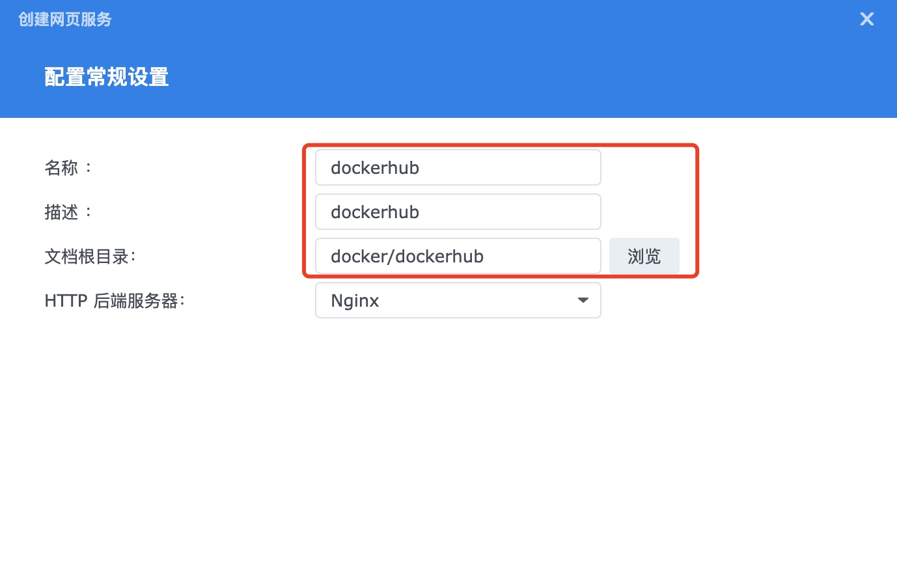897x573 pixels.
Task: Focus the 描述 description input field
Action: (x=457, y=212)
